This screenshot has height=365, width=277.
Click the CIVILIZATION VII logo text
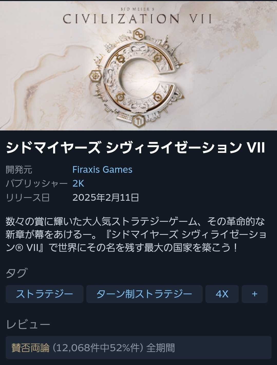tap(138, 18)
